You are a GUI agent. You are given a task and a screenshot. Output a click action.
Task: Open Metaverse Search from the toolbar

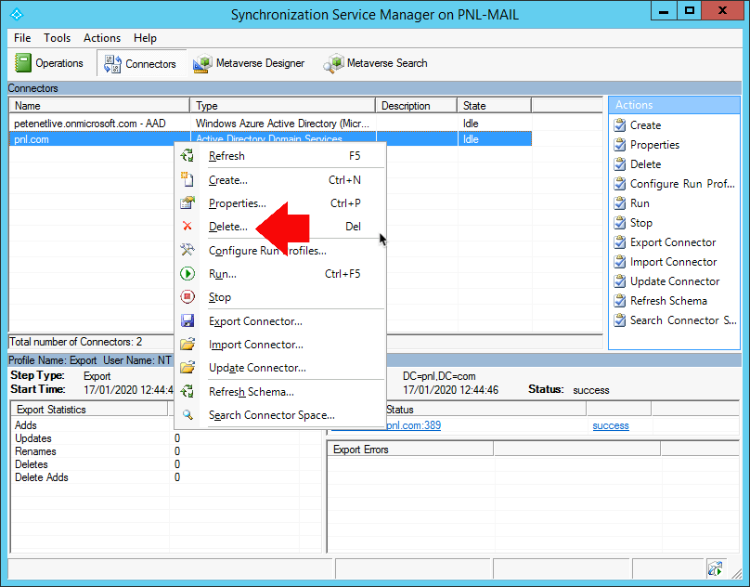[375, 63]
